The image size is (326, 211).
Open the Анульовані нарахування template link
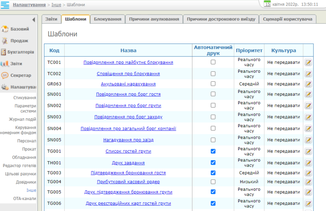coord(128,84)
